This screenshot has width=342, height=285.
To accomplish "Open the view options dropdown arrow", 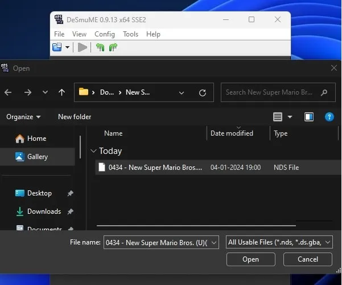I will 290,117.
